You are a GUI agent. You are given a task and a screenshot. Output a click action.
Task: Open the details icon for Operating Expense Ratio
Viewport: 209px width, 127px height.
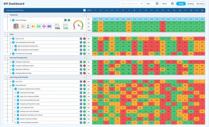81,42
